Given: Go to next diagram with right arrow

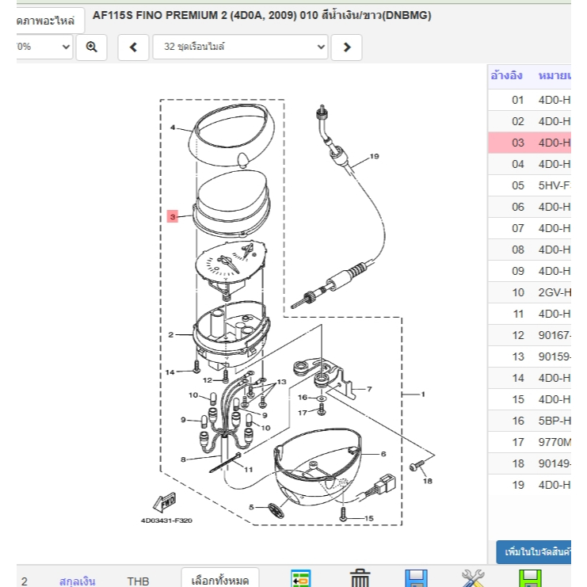Looking at the screenshot, I should pyautogui.click(x=347, y=48).
